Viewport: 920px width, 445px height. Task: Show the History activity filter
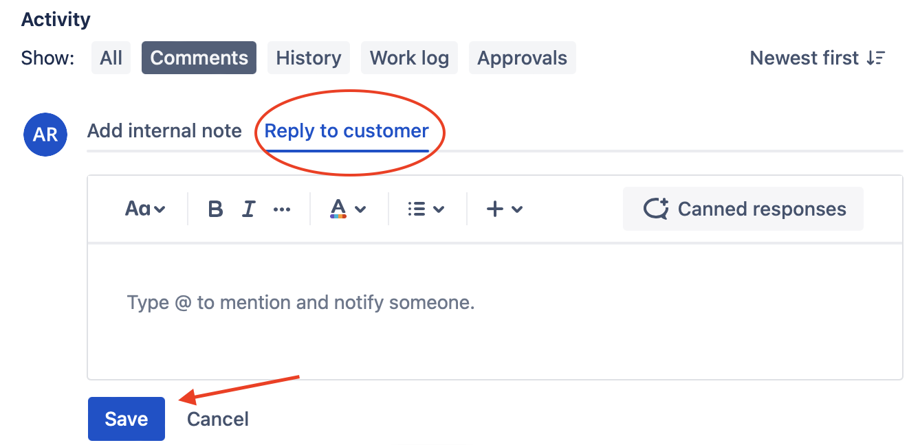[309, 58]
